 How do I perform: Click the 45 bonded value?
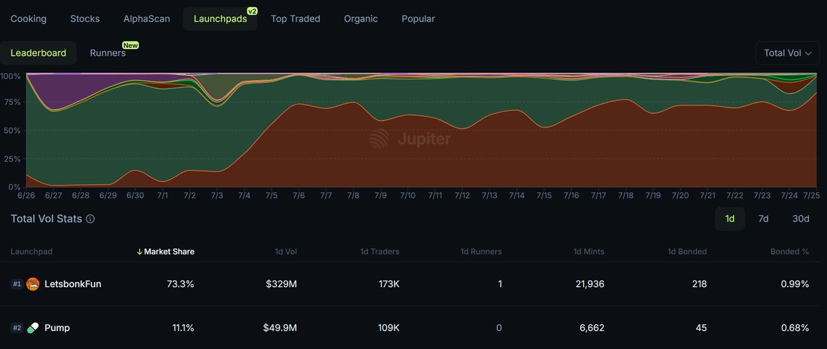coord(701,328)
